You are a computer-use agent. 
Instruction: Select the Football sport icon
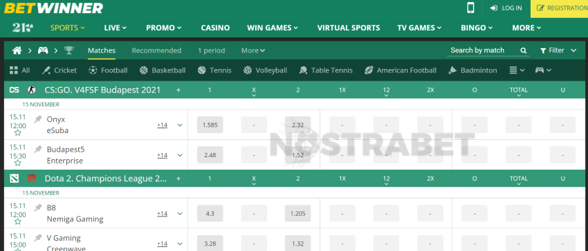coord(93,70)
